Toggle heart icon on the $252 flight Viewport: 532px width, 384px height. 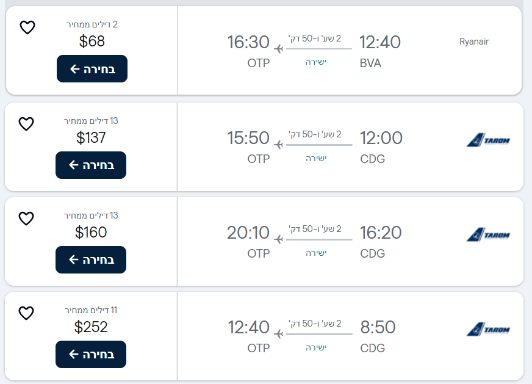tap(26, 313)
